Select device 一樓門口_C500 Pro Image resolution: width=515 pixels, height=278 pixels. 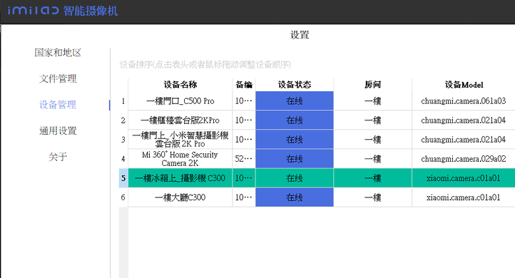[x=180, y=101]
